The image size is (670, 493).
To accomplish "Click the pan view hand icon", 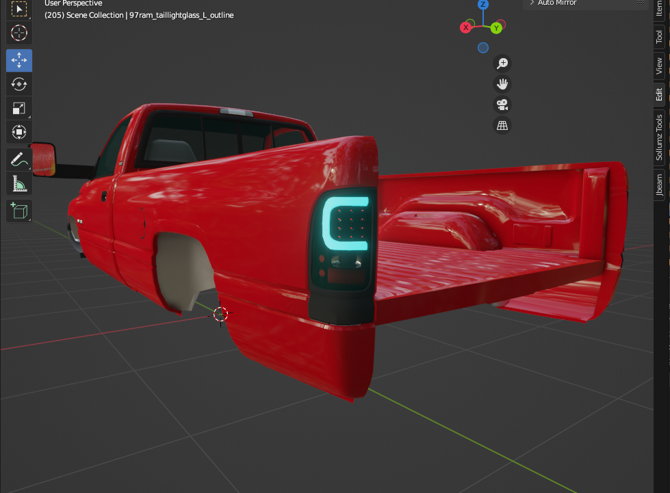I will pyautogui.click(x=502, y=84).
